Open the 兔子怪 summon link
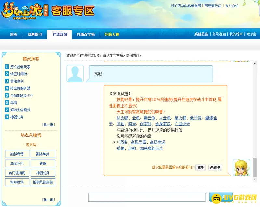The height and width of the screenshot is (207, 260). tap(196, 118)
